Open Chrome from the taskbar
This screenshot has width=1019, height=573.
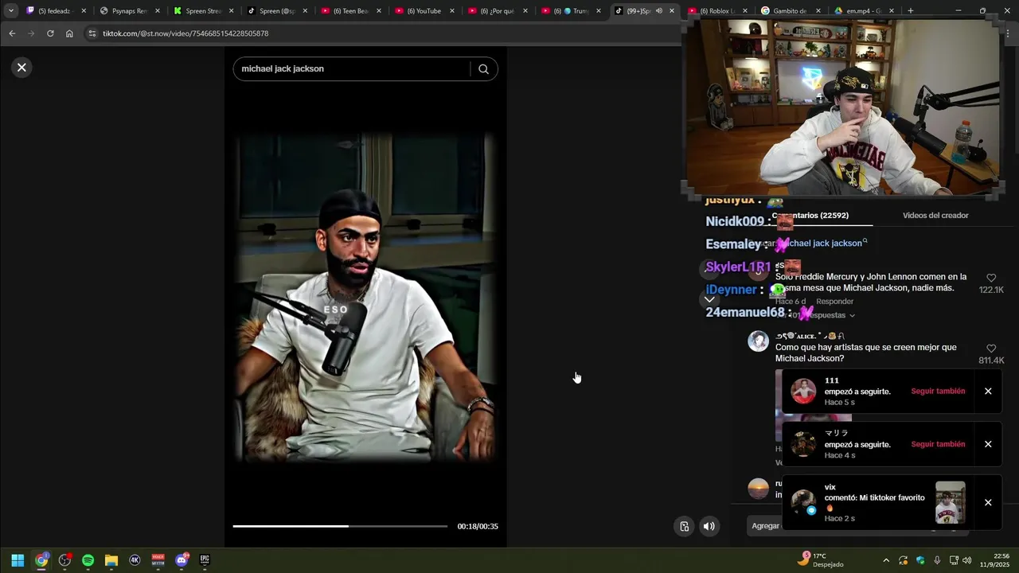tap(41, 560)
